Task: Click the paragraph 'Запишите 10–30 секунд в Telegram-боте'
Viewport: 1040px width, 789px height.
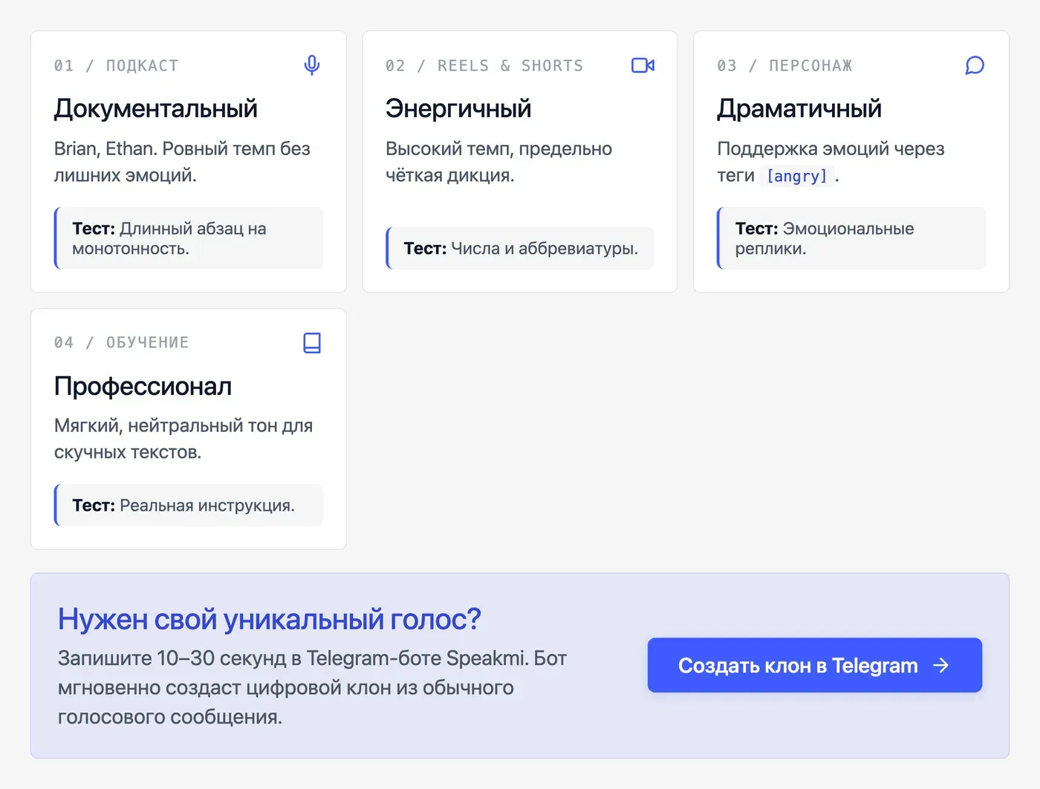Action: point(313,687)
